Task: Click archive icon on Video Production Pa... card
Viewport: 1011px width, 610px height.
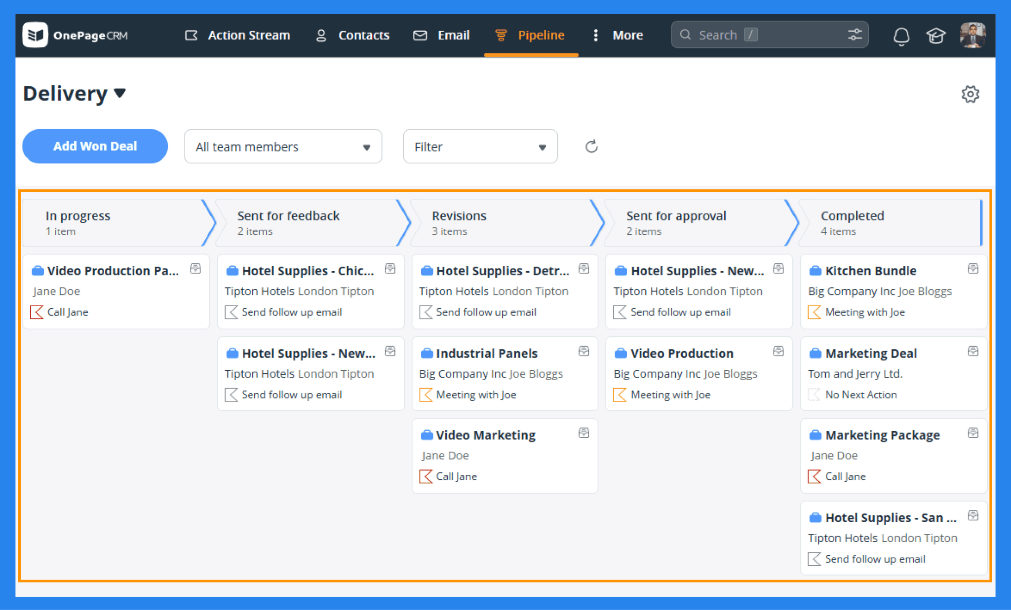Action: 195,269
